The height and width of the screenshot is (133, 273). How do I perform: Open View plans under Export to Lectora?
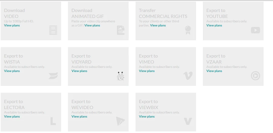click(x=12, y=116)
